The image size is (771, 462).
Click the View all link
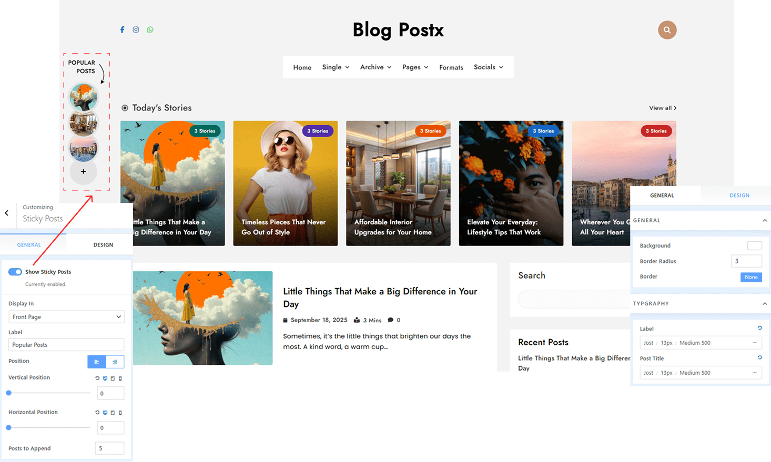[663, 108]
